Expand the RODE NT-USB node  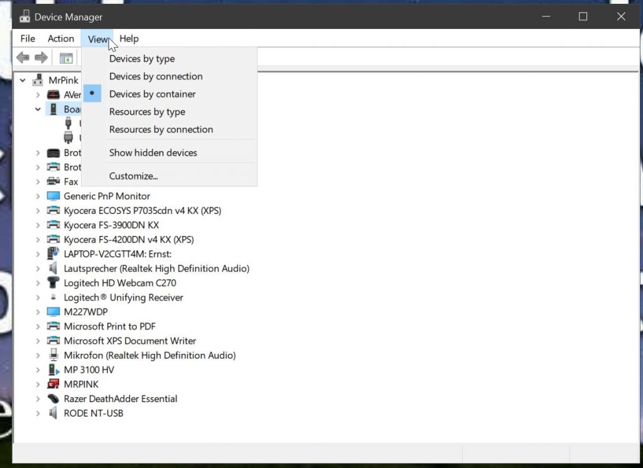(x=38, y=413)
